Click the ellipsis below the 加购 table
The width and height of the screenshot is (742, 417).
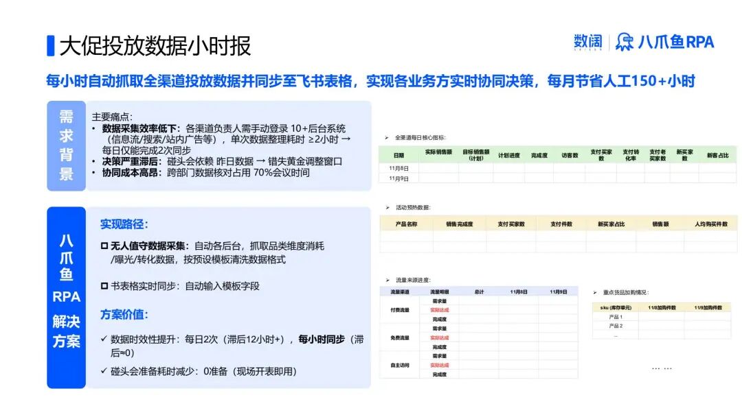661,368
